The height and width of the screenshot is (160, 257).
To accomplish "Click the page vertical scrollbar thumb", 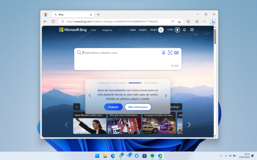I will pyautogui.click(x=215, y=36).
